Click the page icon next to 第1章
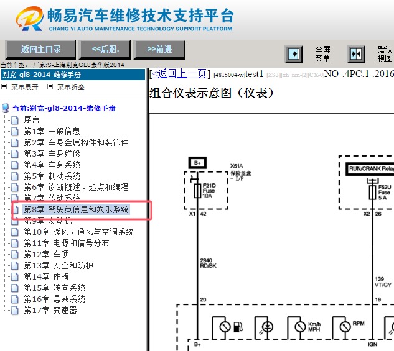 pos(15,131)
